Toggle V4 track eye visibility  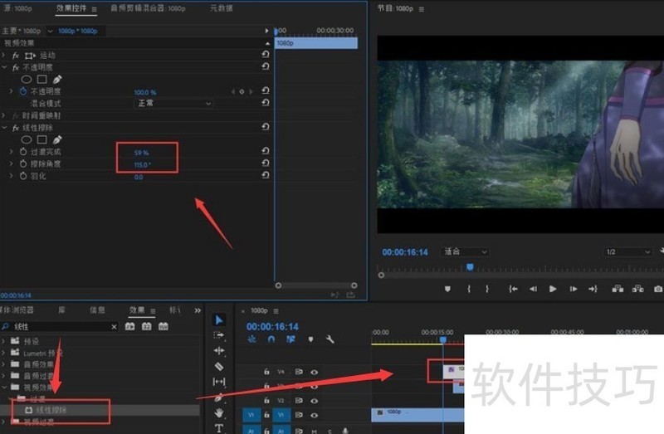click(314, 372)
